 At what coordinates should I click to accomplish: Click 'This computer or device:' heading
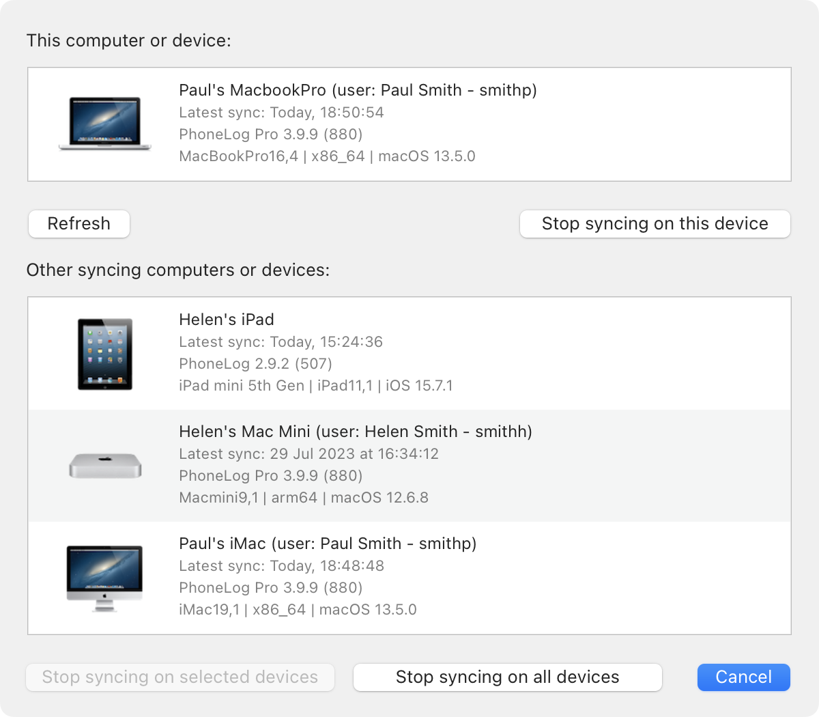pos(129,41)
